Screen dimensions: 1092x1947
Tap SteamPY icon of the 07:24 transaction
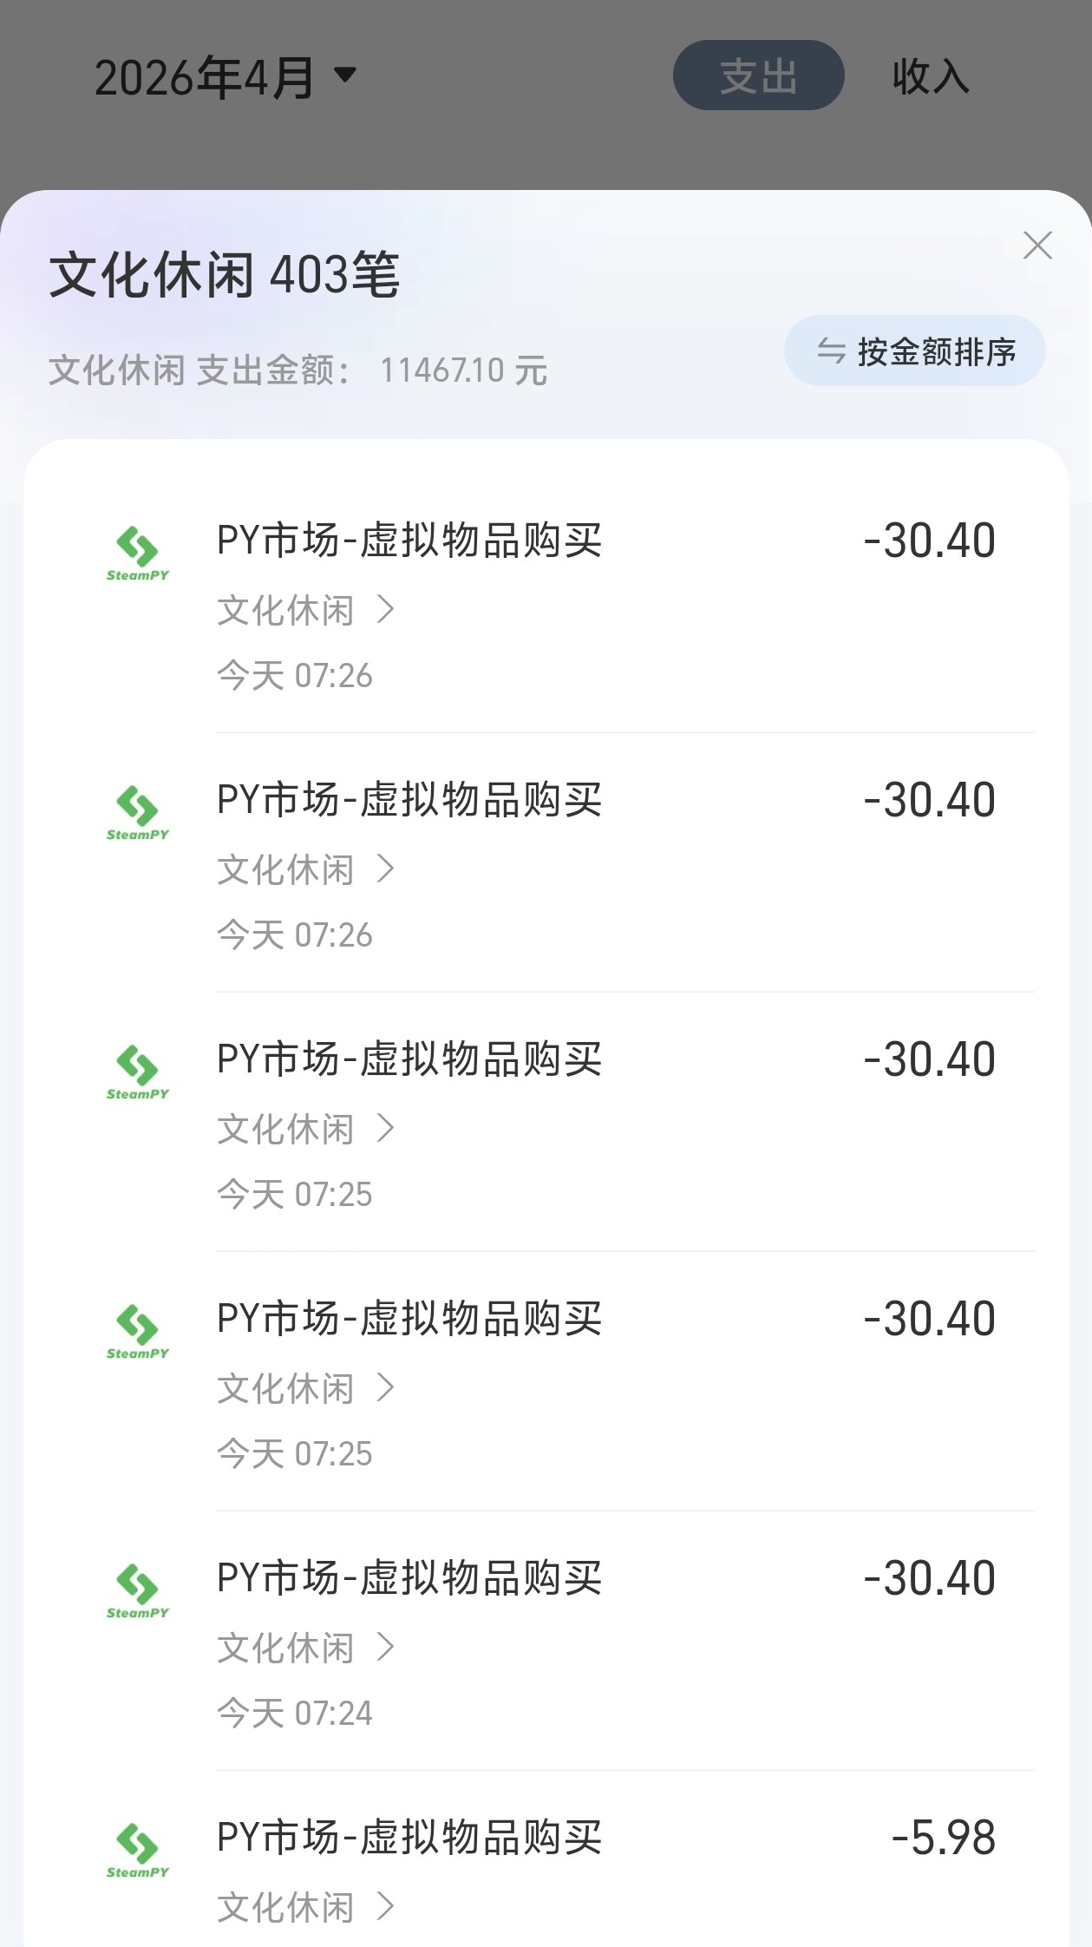click(137, 1590)
